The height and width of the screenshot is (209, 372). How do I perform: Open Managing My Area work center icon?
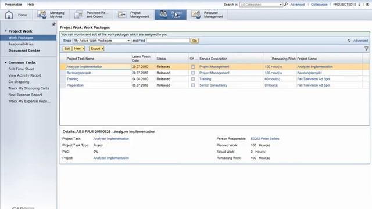tap(42, 15)
